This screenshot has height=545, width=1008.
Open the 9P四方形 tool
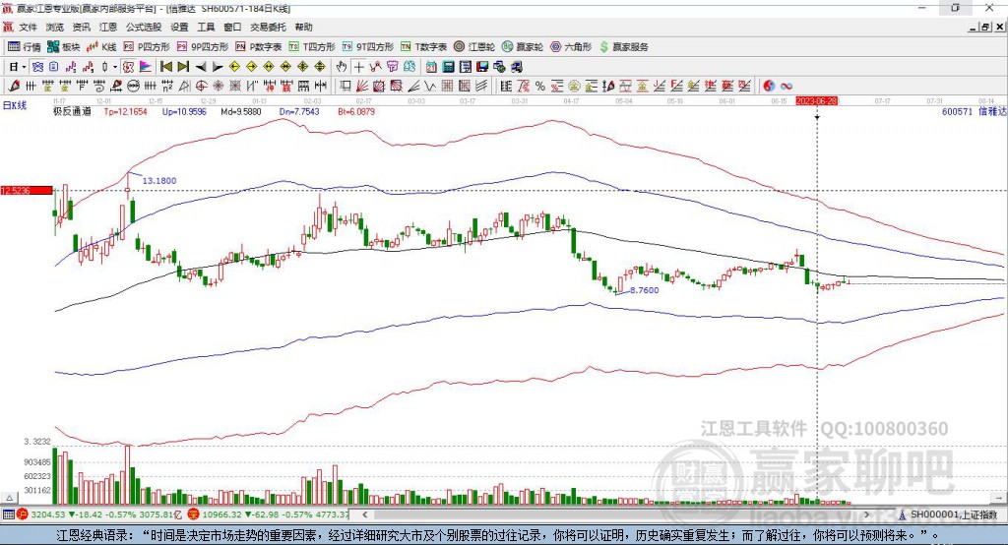pyautogui.click(x=203, y=47)
